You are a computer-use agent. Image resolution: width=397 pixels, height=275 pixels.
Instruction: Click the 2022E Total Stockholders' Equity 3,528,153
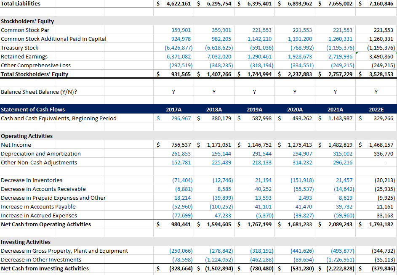coord(381,74)
